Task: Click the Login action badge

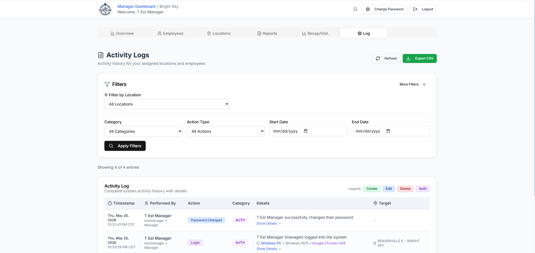Action: (195, 243)
